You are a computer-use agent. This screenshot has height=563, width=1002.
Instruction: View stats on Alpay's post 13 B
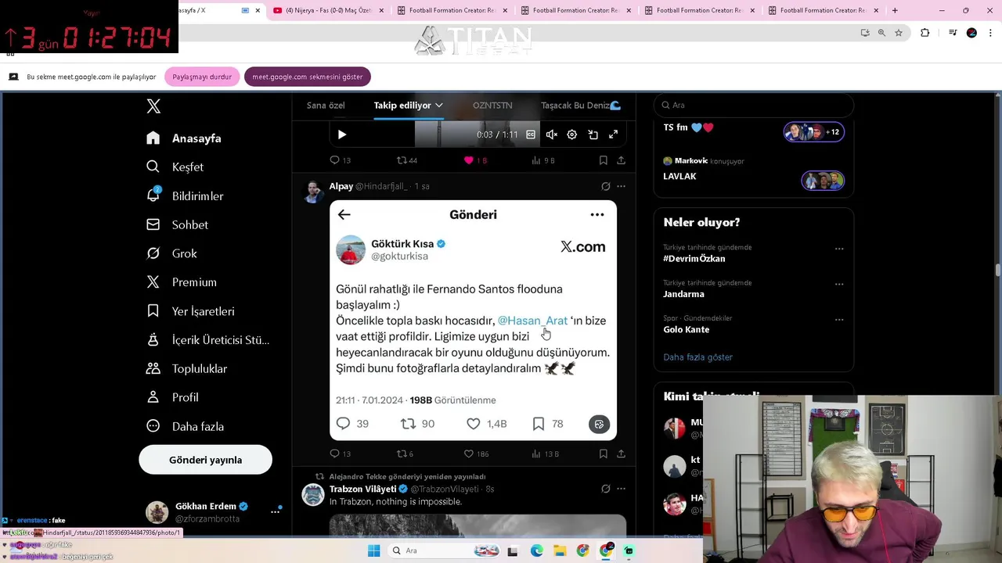click(x=546, y=454)
